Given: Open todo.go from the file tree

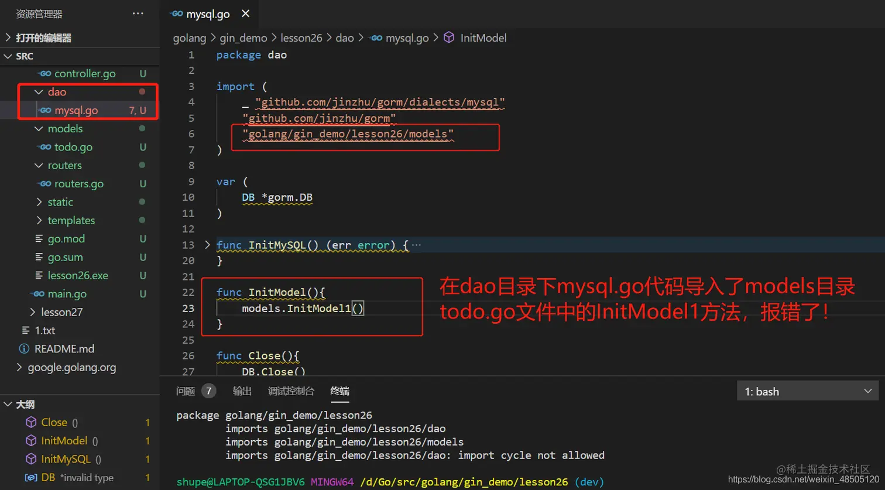Looking at the screenshot, I should pyautogui.click(x=73, y=147).
